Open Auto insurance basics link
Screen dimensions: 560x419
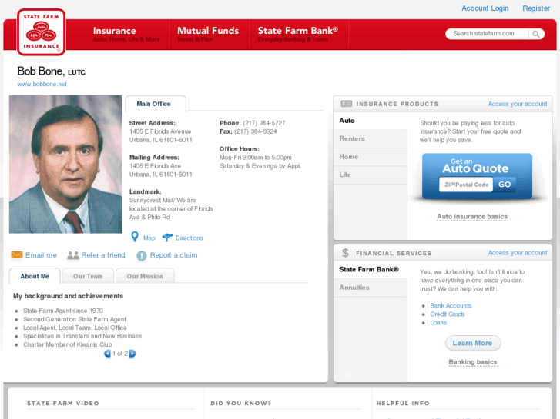tap(472, 217)
